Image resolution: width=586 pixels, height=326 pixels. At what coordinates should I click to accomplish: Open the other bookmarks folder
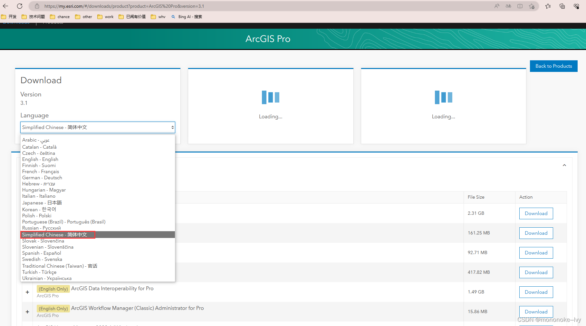[83, 17]
